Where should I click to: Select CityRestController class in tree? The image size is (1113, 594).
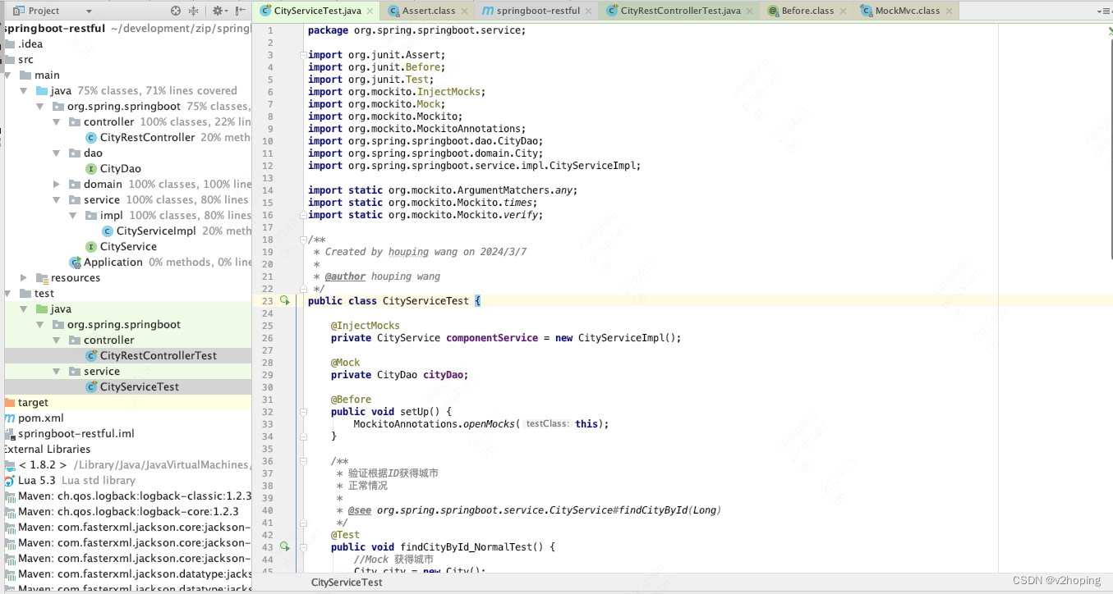(x=147, y=138)
